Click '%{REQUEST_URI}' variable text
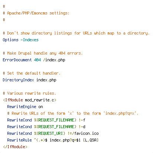The image size is (153, 153). (x=50, y=133)
